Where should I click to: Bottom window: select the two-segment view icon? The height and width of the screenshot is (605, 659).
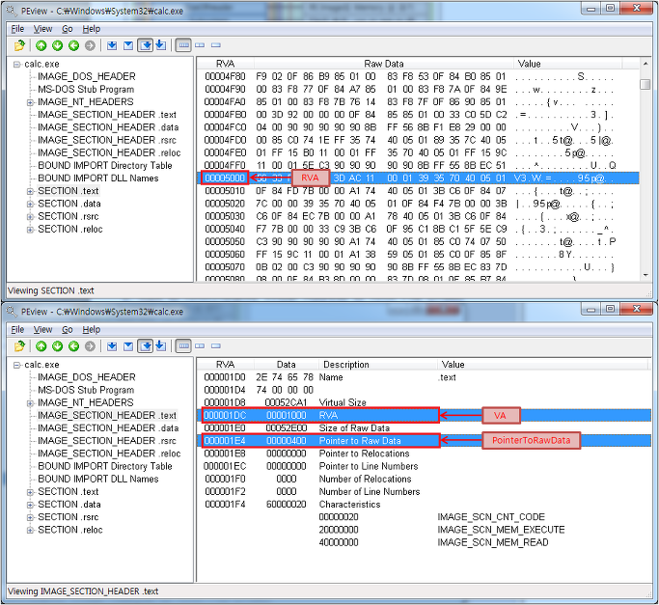tap(200, 346)
